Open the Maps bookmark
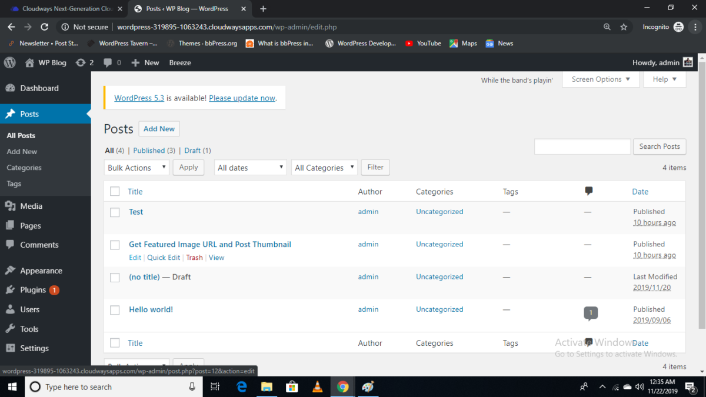Screen dimensions: 706x397 pyautogui.click(x=463, y=44)
